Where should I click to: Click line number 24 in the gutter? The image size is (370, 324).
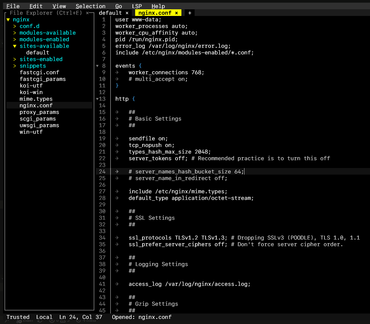coord(102,172)
